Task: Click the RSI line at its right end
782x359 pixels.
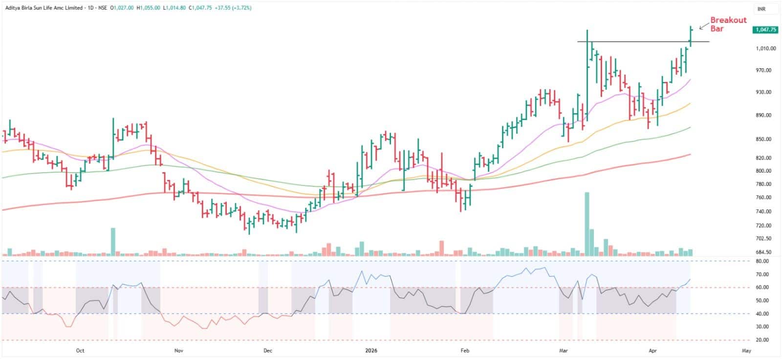Action: click(690, 279)
